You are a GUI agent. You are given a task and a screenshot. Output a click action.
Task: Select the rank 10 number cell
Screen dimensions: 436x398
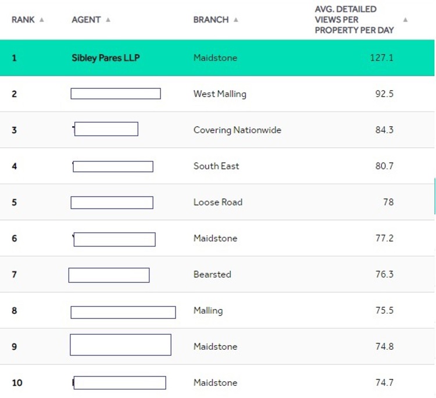tap(17, 383)
